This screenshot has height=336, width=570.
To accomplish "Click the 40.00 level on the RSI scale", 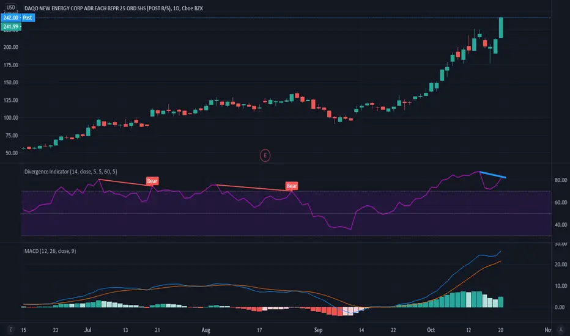I will [561, 225].
